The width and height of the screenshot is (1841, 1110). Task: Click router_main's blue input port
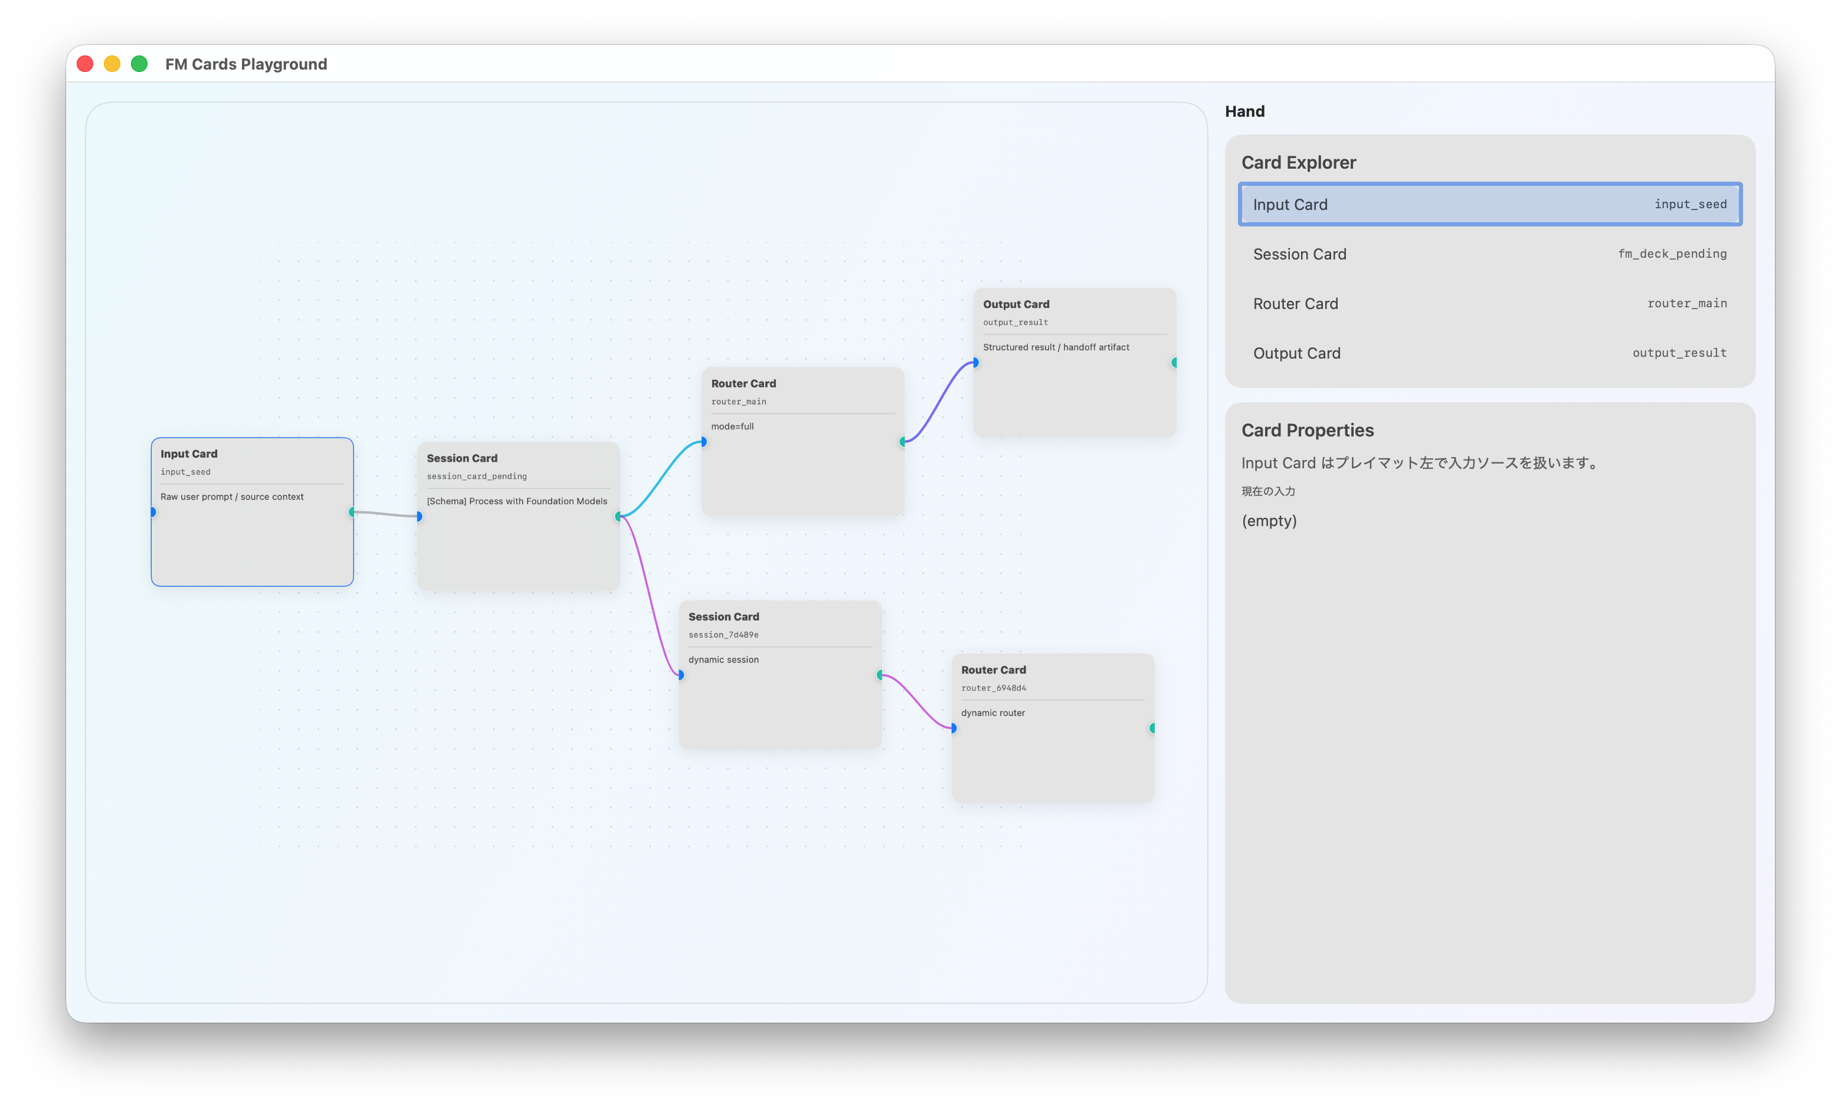click(x=703, y=442)
